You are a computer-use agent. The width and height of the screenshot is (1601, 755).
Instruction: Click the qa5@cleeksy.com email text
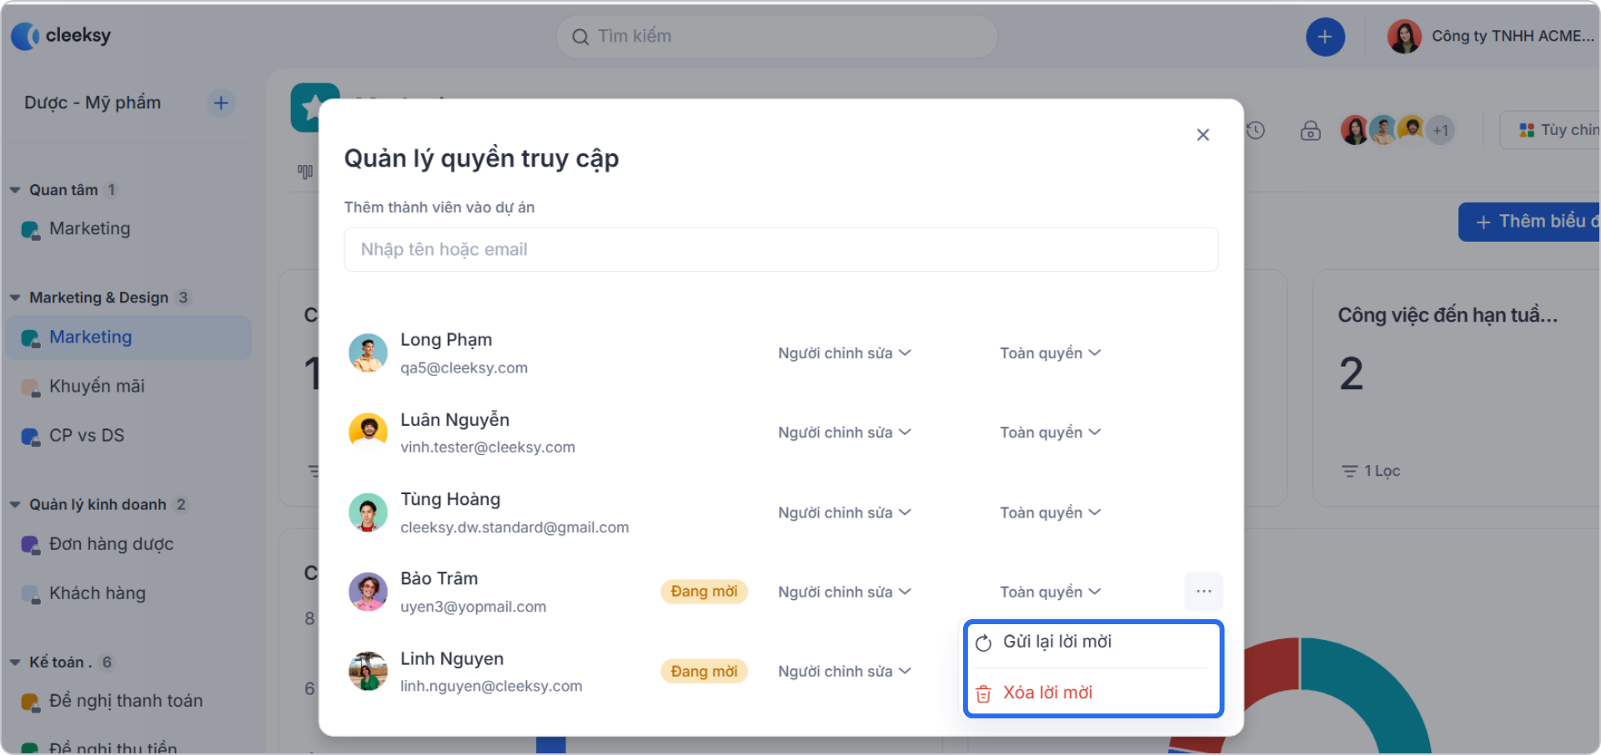[464, 368]
